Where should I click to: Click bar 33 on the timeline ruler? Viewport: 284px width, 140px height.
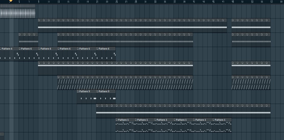pyautogui.click(x=155, y=2)
